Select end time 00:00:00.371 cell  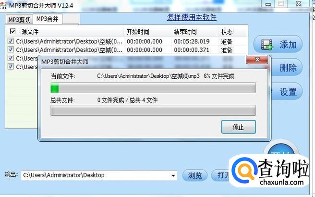point(192,50)
